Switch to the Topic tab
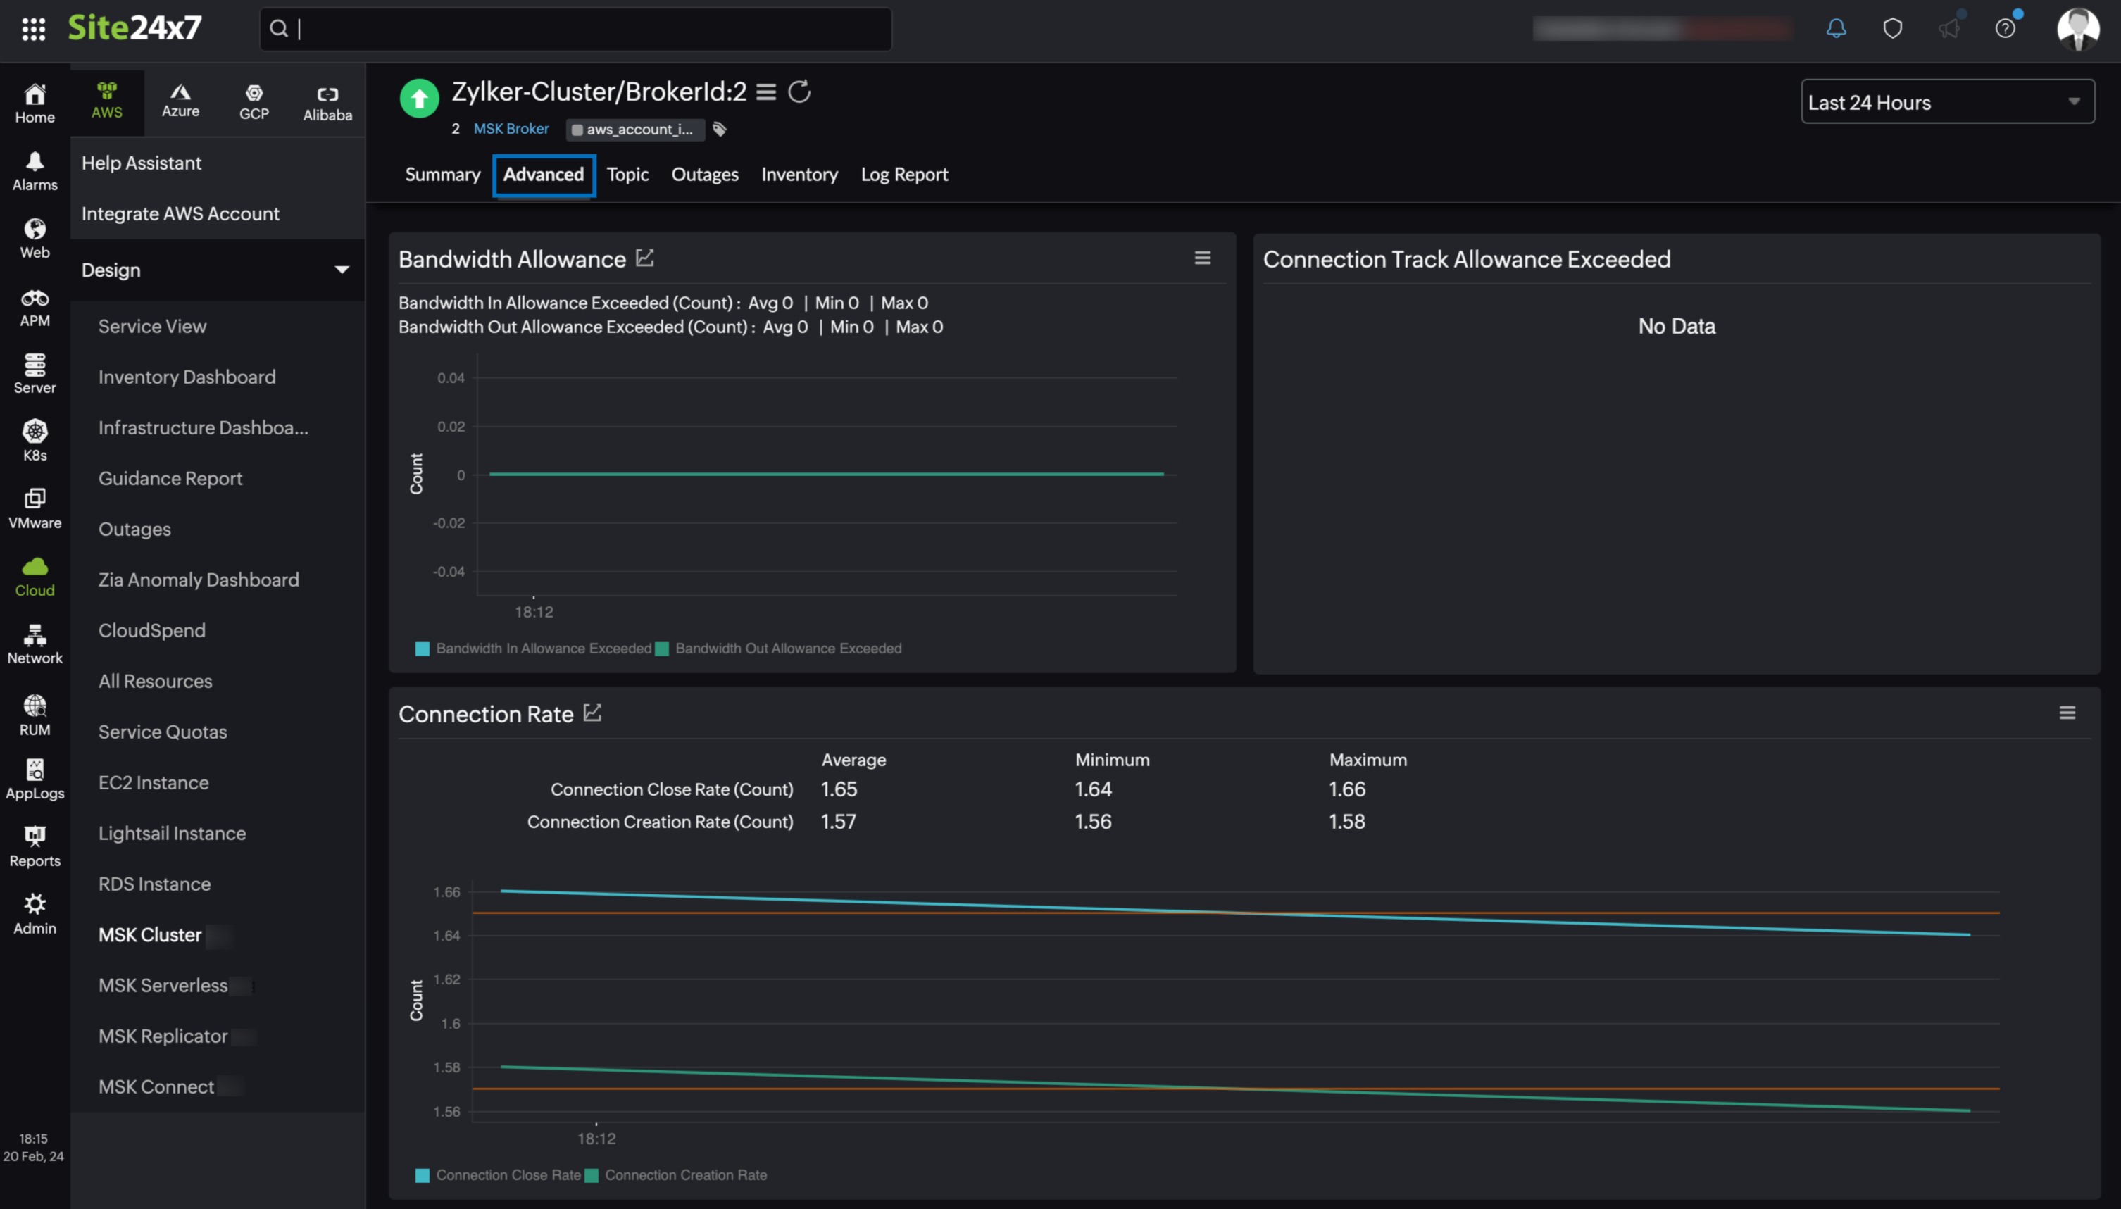Image resolution: width=2121 pixels, height=1209 pixels. coord(627,175)
